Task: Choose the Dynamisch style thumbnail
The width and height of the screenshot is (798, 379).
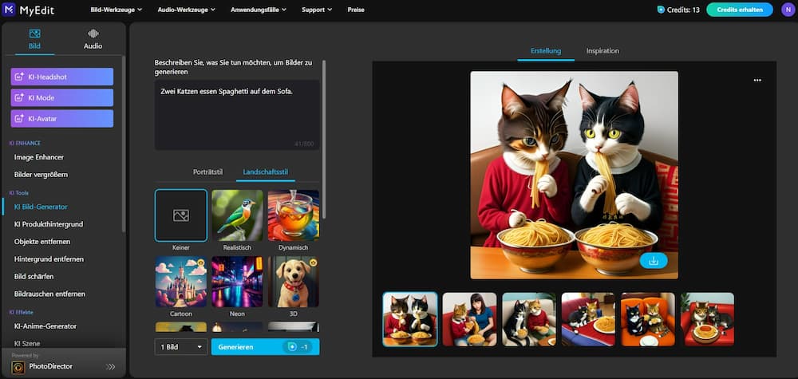Action: click(x=294, y=215)
